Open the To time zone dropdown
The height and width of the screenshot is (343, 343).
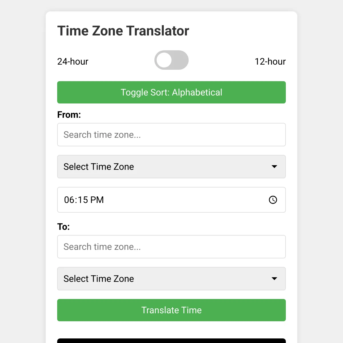pyautogui.click(x=171, y=279)
